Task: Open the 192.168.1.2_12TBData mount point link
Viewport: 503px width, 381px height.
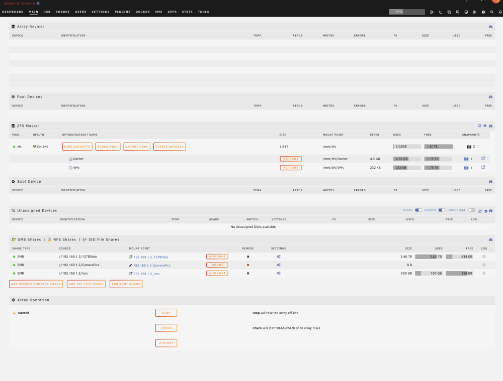Action: click(151, 257)
